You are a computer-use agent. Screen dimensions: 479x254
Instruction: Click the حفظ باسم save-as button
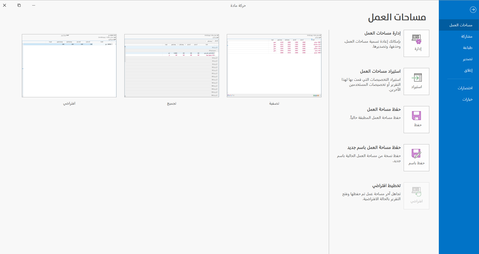coord(416,158)
